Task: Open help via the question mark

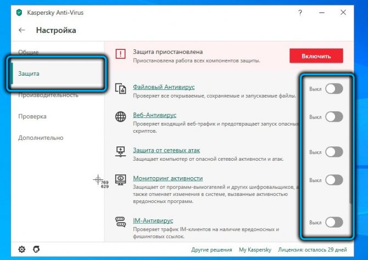Action: pyautogui.click(x=300, y=13)
